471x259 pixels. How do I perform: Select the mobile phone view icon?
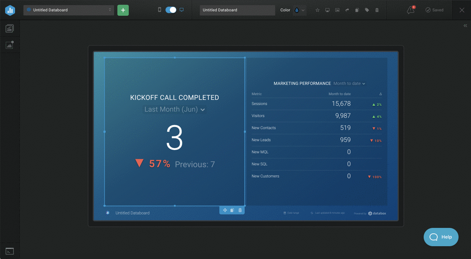159,10
